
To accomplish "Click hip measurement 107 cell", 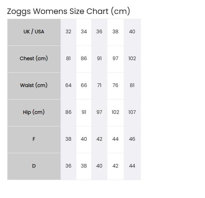I will pyautogui.click(x=132, y=113).
